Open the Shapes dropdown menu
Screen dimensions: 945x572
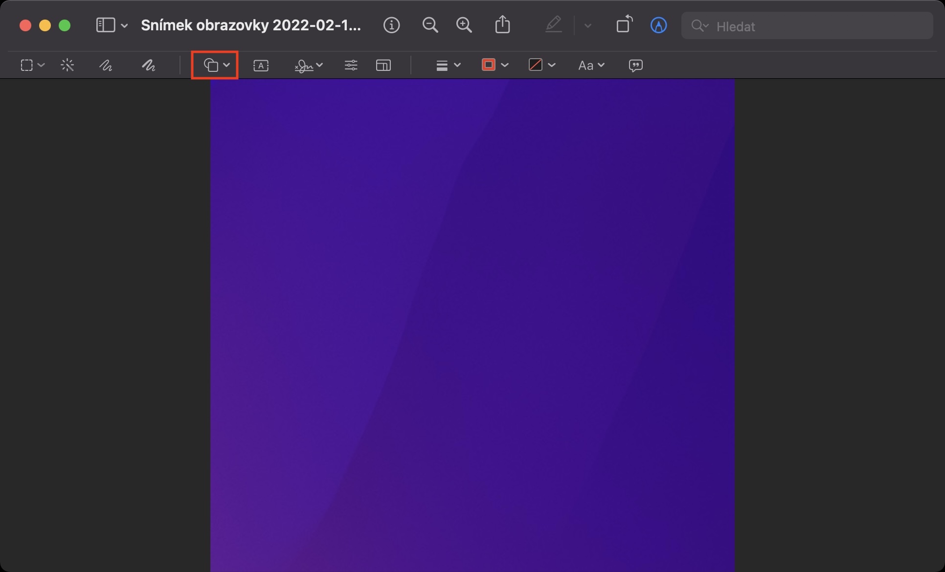click(216, 65)
